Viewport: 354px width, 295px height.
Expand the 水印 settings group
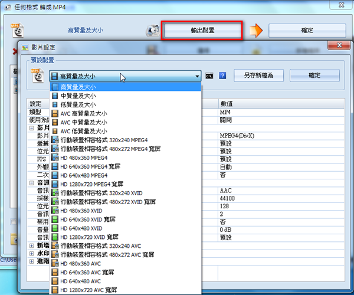(32, 254)
